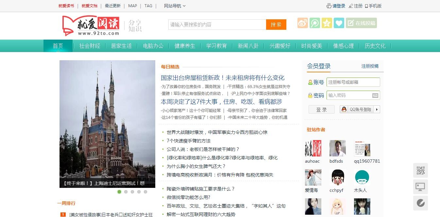Focus the 账号 account input field
The width and height of the screenshot is (440, 217).
353,82
